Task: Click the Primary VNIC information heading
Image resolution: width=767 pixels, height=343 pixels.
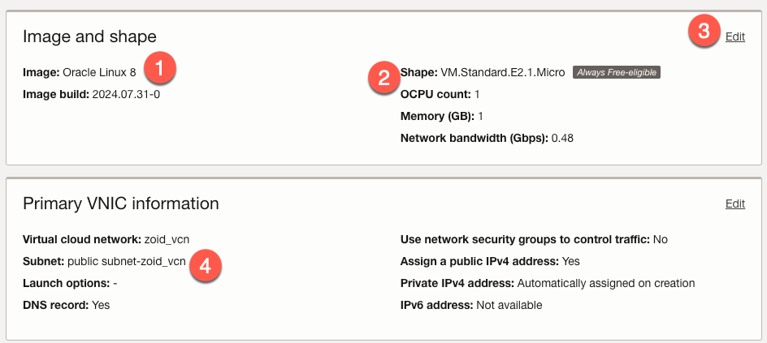Action: click(121, 204)
